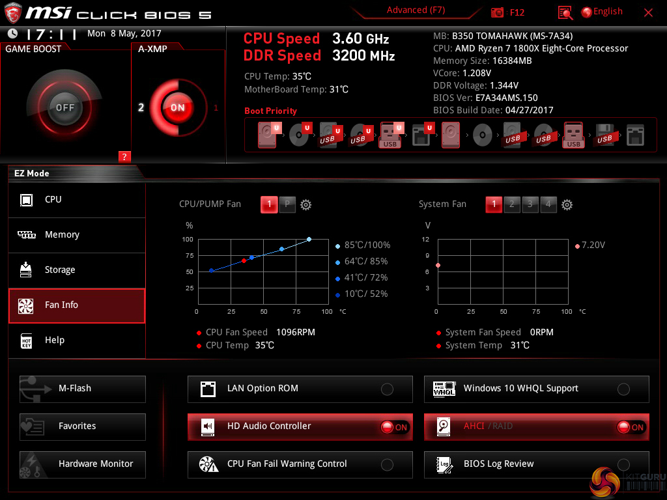This screenshot has height=500, width=667.
Task: Open the red question mark help box
Action: (x=124, y=156)
